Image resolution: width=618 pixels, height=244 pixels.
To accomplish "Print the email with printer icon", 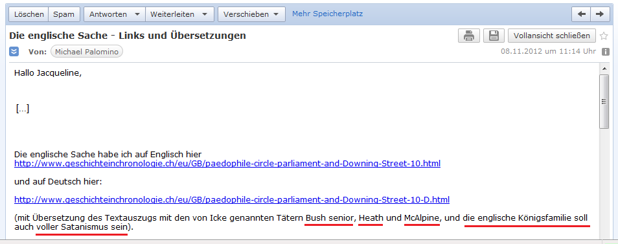I will click(468, 36).
